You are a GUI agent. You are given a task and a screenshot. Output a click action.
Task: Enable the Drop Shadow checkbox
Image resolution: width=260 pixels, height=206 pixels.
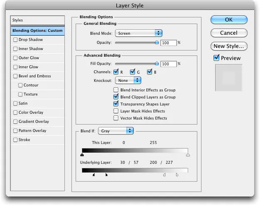[x=15, y=40]
